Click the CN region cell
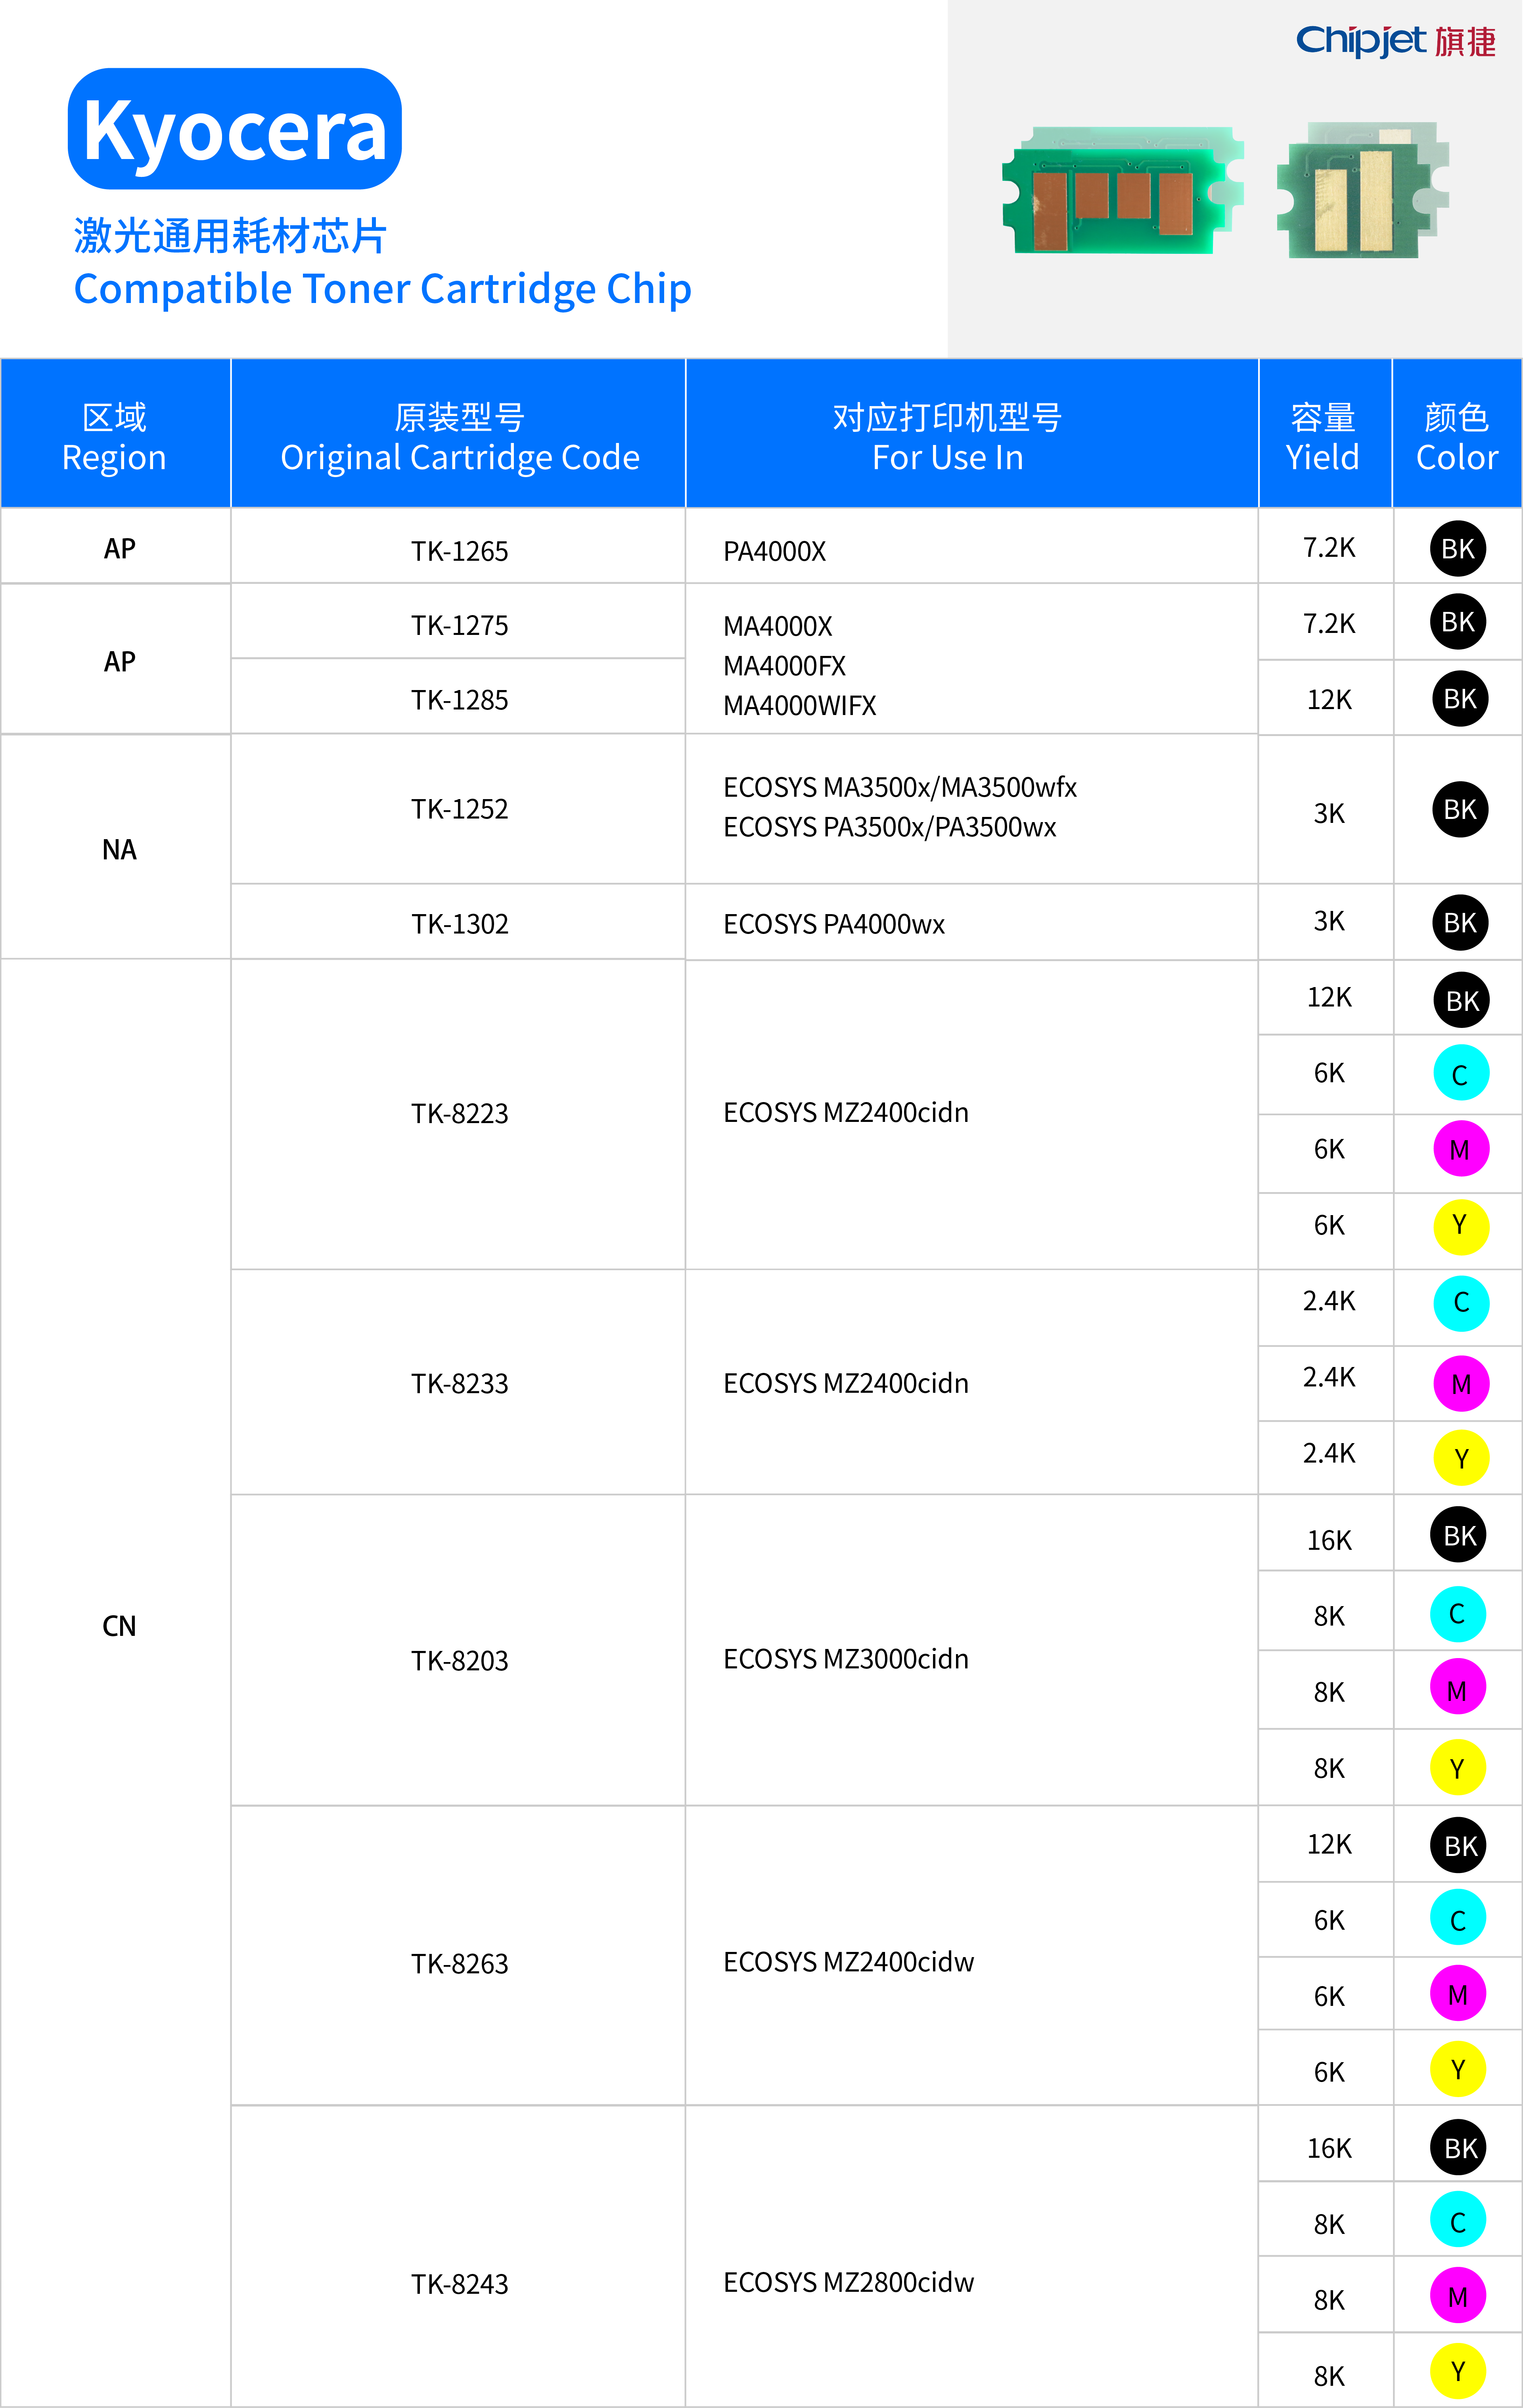 click(119, 1625)
